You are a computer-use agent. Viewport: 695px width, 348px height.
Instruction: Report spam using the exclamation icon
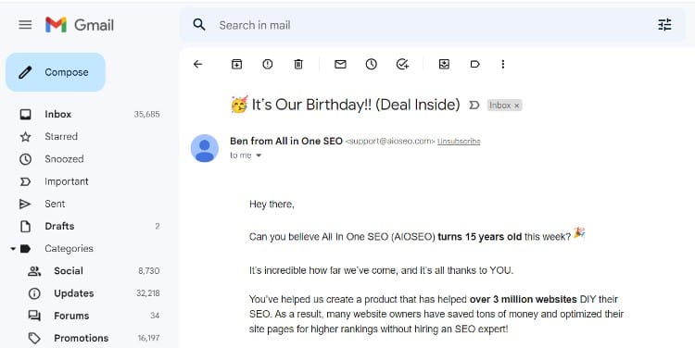coord(267,64)
